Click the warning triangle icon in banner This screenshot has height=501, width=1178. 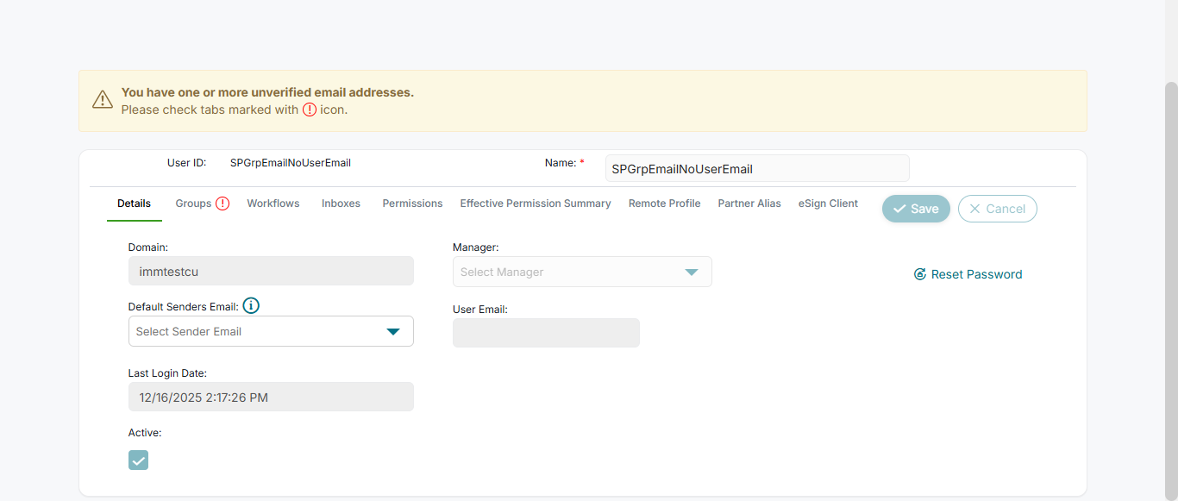coord(103,100)
